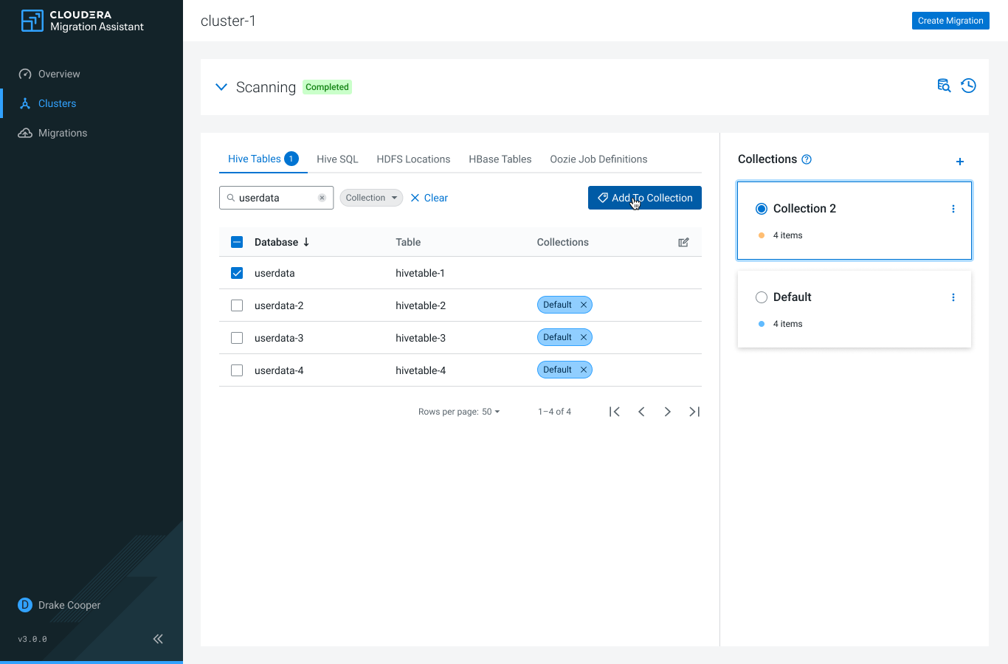The height and width of the screenshot is (664, 1008).
Task: Click the Create Migration button
Action: pos(950,21)
